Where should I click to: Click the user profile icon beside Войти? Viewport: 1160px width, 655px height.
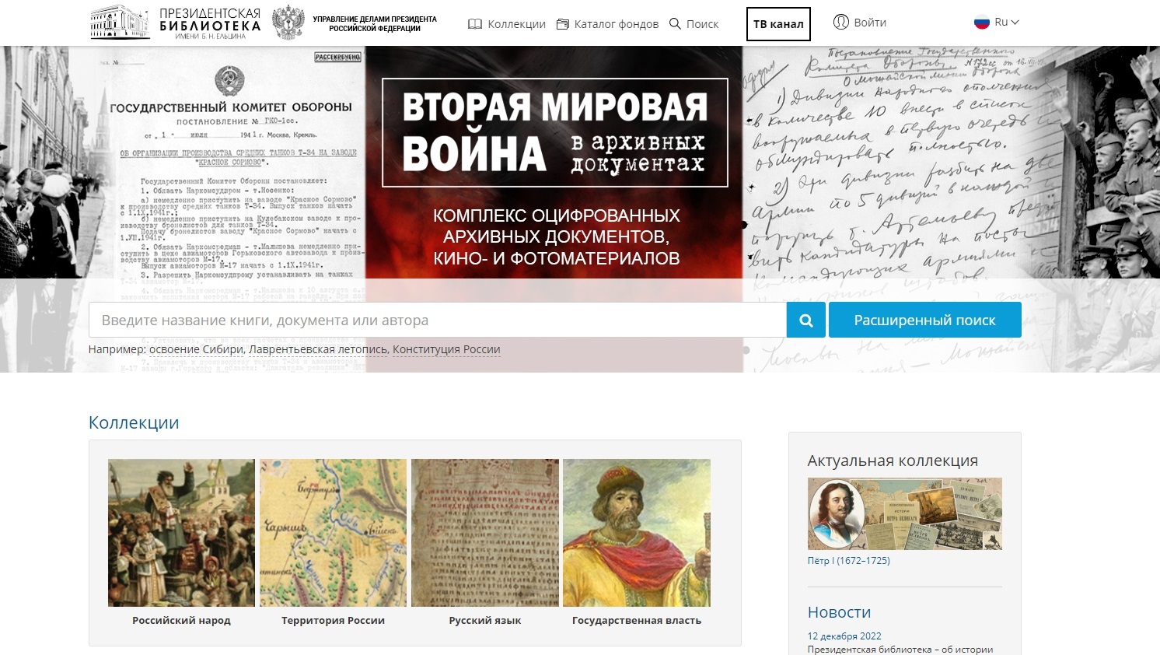click(x=840, y=22)
